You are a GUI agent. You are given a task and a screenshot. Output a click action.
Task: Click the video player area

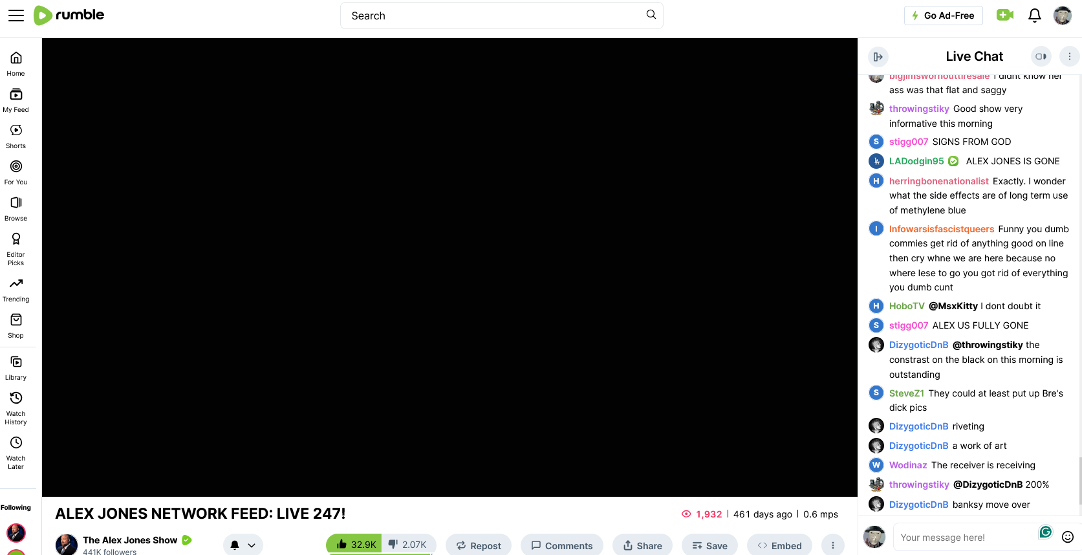click(x=449, y=267)
